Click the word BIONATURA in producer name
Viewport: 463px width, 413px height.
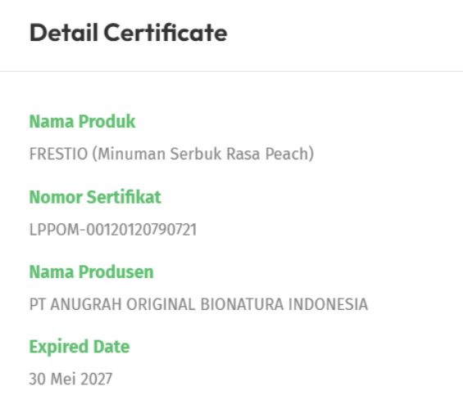pyautogui.click(x=242, y=304)
